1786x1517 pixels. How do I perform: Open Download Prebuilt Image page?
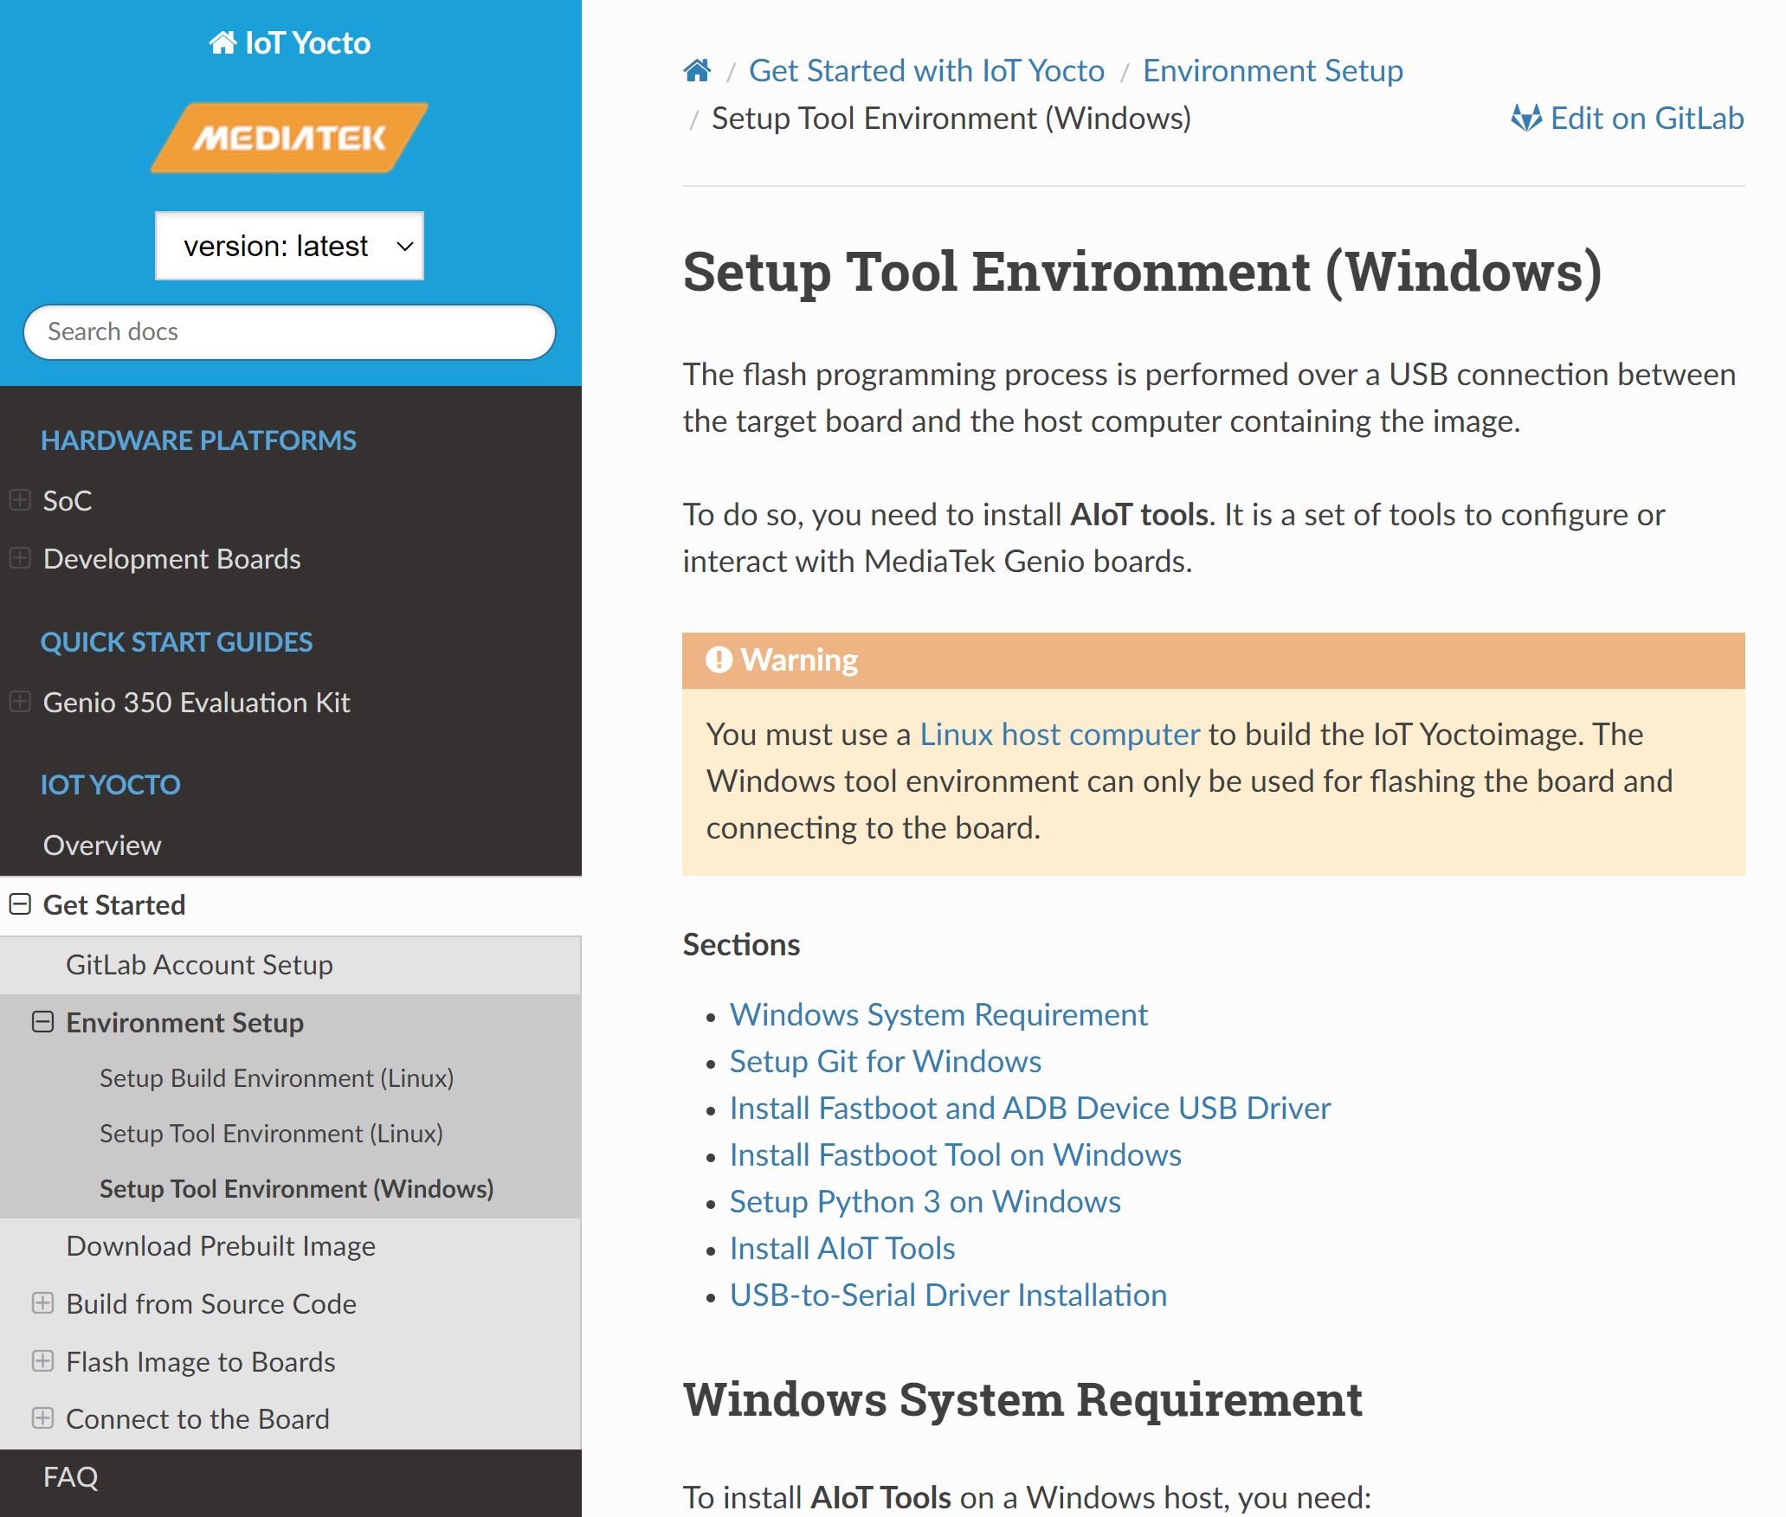click(x=221, y=1245)
